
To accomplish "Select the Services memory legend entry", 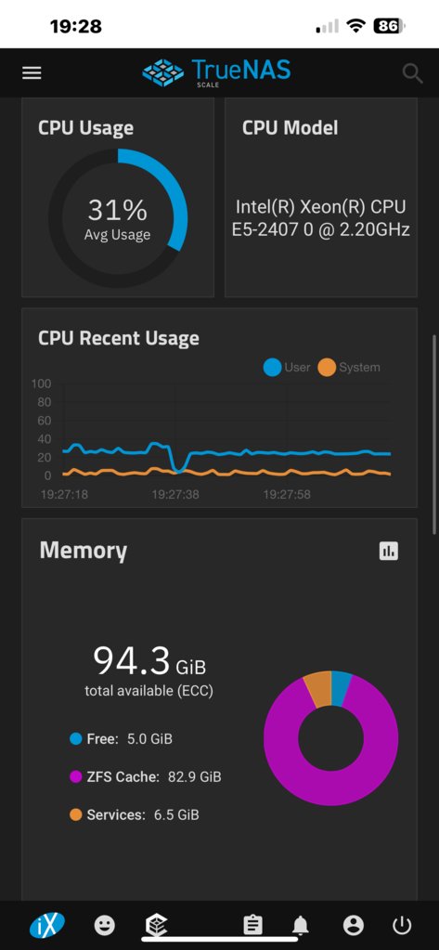I will pyautogui.click(x=135, y=815).
